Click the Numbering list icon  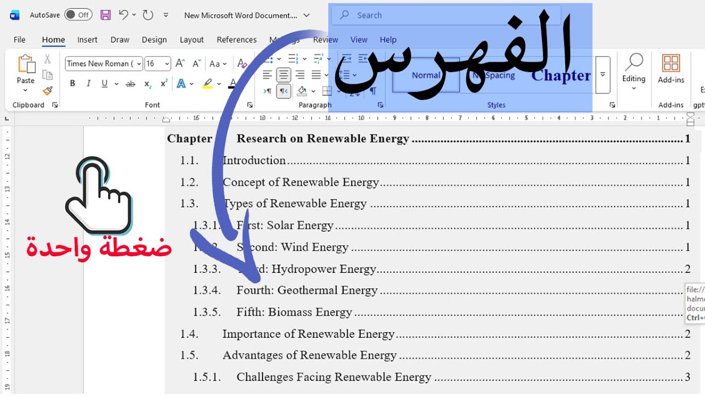click(293, 58)
